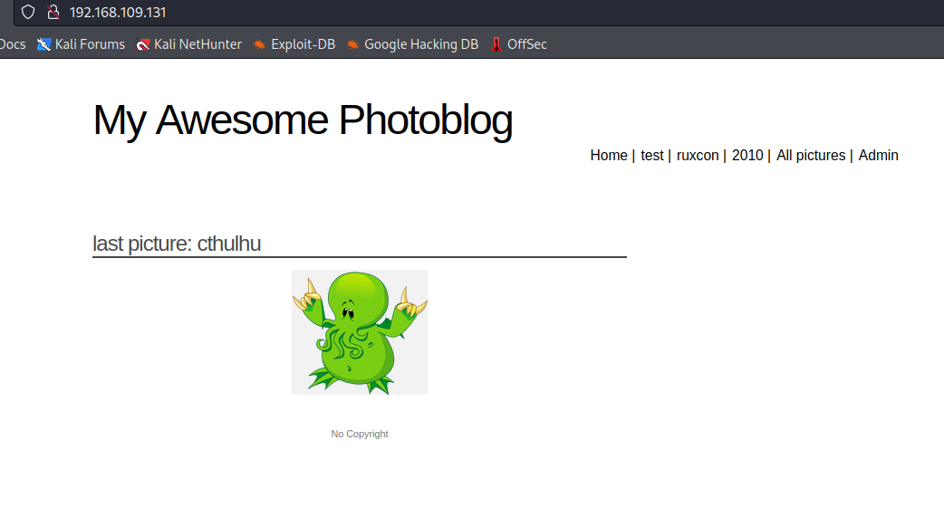Viewport: 944px width, 517px height.
Task: Click the insecure connection padlock icon
Action: [x=53, y=12]
